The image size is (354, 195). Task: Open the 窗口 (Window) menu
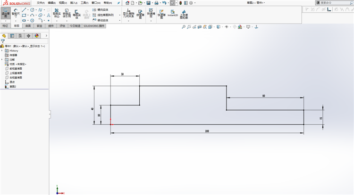[x=96, y=3]
